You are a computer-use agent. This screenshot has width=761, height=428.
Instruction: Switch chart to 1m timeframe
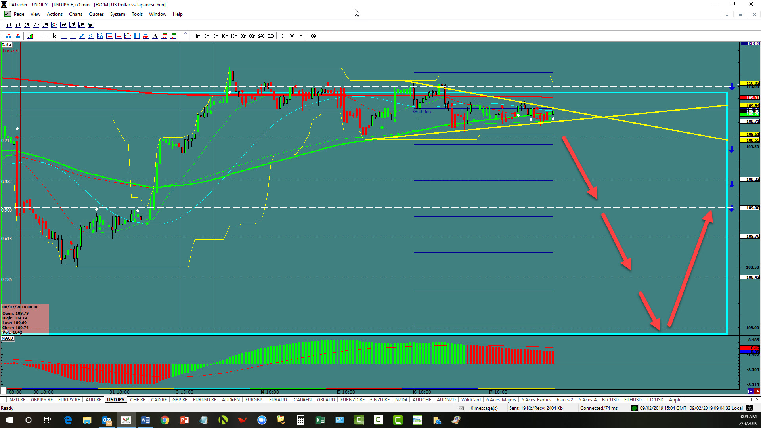tap(198, 36)
